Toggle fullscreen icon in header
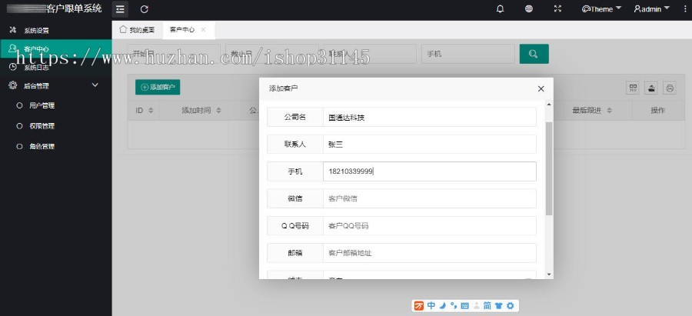The width and height of the screenshot is (692, 316). pyautogui.click(x=558, y=8)
